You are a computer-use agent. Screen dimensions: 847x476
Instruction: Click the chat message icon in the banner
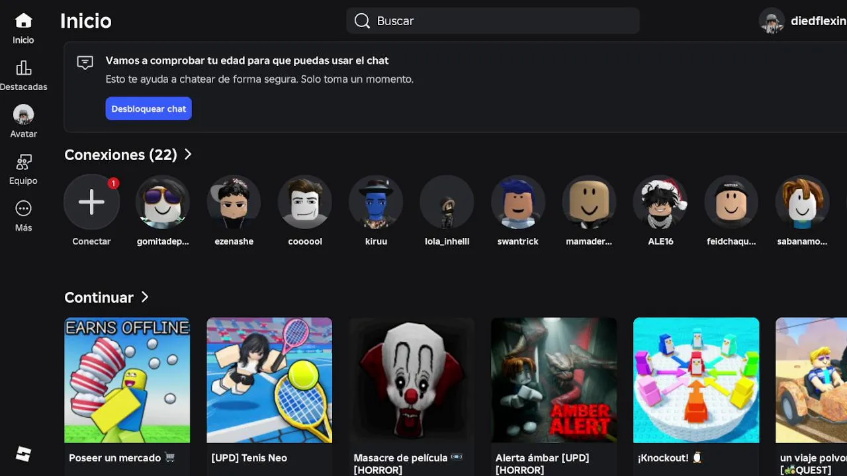coord(85,63)
